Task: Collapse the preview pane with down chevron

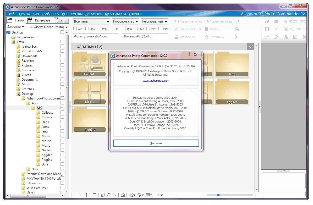Action: pyautogui.click(x=283, y=171)
